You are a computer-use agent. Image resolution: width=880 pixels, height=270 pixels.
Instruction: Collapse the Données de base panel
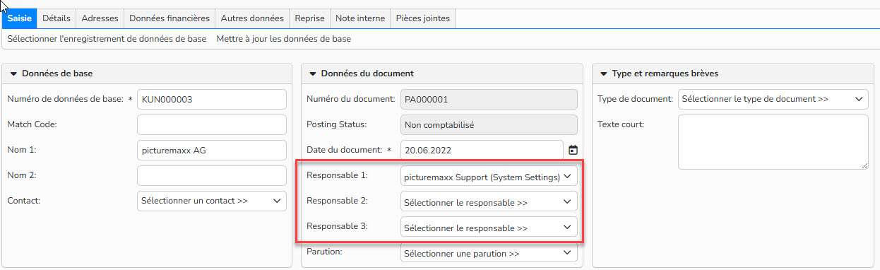click(13, 74)
